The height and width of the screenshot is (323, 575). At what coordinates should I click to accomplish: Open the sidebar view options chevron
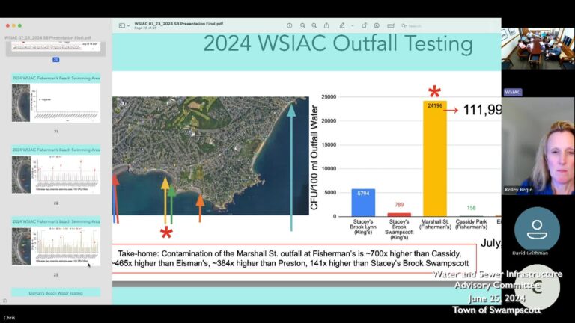[x=128, y=25]
